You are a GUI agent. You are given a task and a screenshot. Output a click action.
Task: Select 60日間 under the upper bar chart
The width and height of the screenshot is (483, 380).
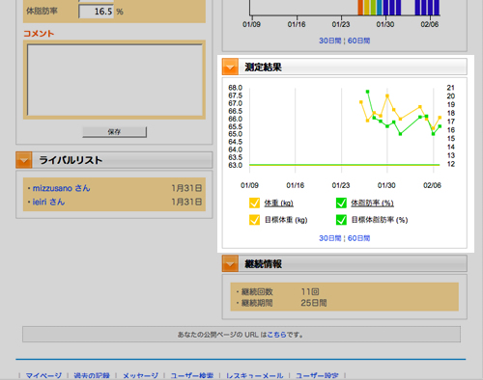click(358, 41)
